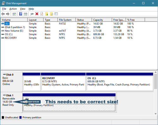Click the folder magnifier search icon
The height and width of the screenshot is (125, 158).
(52, 14)
